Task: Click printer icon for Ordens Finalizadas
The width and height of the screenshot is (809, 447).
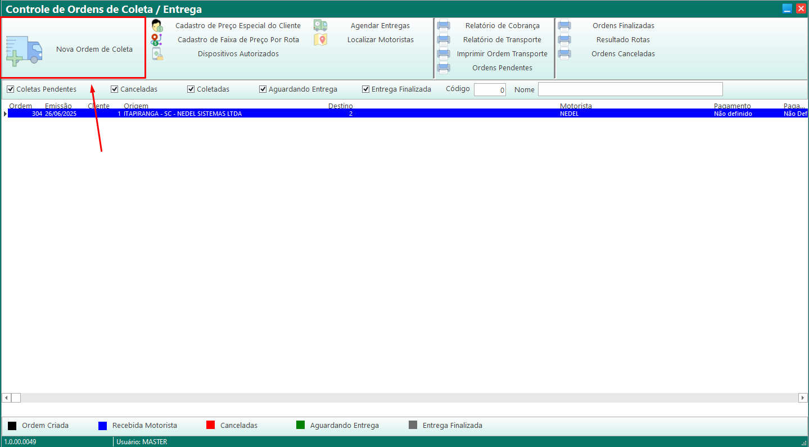Action: [564, 26]
